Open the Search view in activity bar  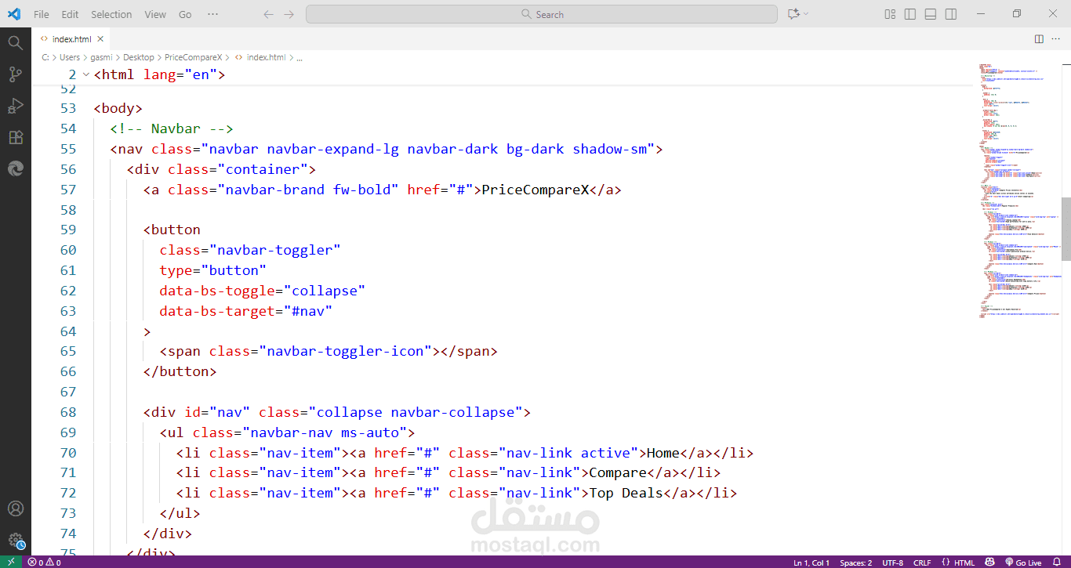(x=15, y=42)
